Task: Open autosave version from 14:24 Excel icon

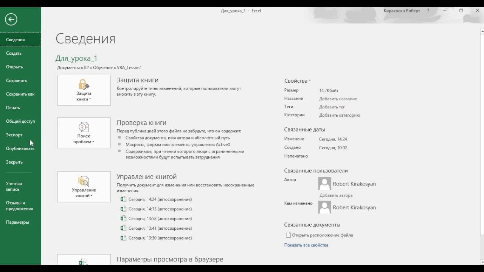Action: point(123,199)
